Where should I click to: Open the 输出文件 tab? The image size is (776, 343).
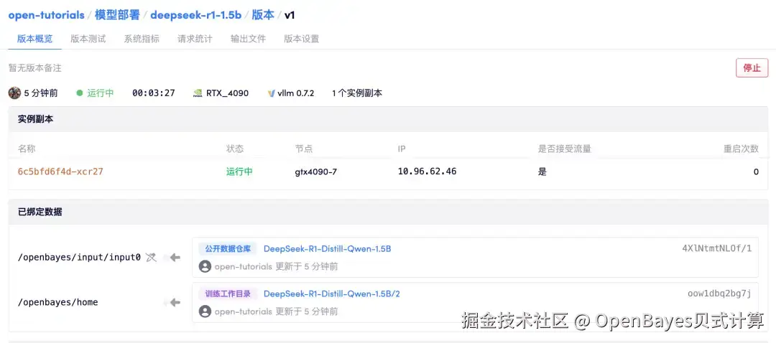pos(249,39)
